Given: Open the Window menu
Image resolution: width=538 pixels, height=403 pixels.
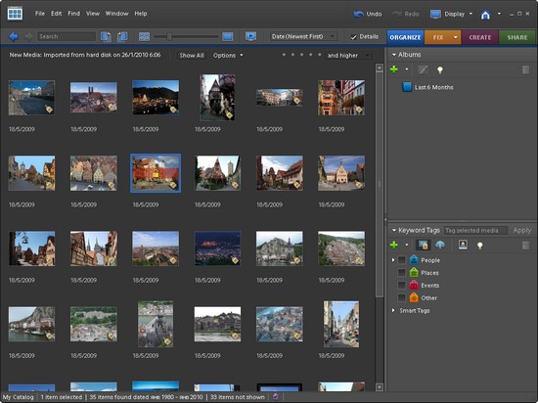Looking at the screenshot, I should pos(116,14).
